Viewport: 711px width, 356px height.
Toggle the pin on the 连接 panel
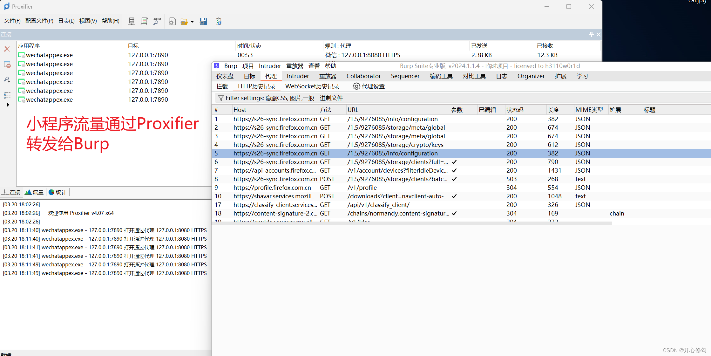(x=591, y=34)
